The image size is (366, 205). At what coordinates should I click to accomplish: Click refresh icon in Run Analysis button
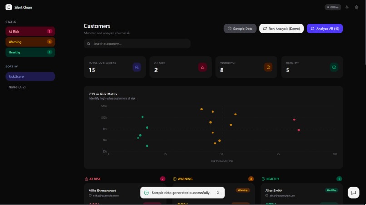(x=265, y=29)
